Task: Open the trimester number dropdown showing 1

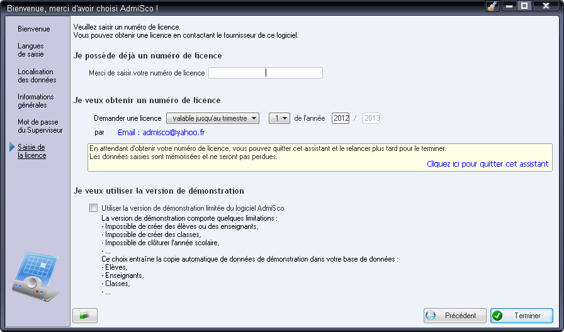Action: pyautogui.click(x=279, y=118)
